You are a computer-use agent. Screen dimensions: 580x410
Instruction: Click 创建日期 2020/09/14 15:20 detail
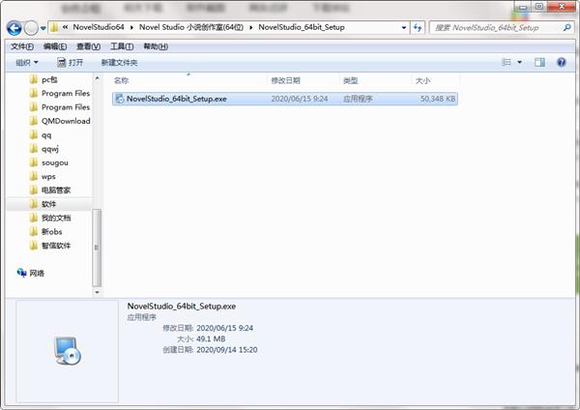click(210, 350)
